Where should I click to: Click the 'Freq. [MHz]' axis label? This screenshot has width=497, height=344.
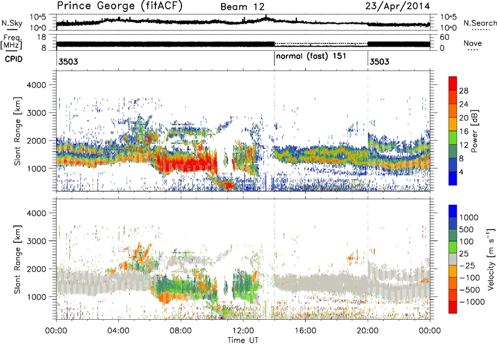(11, 42)
